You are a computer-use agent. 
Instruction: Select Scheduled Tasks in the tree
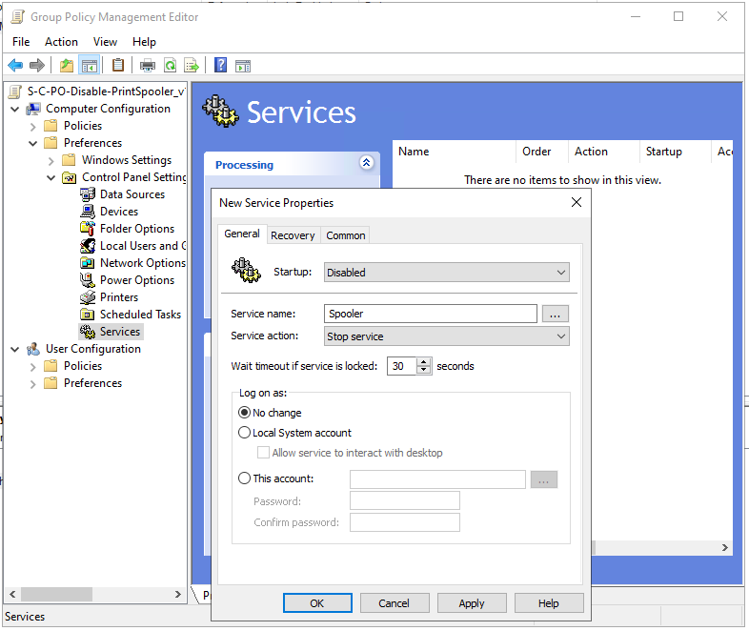point(139,315)
